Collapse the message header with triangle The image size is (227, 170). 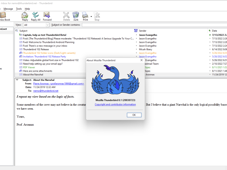click(17, 80)
